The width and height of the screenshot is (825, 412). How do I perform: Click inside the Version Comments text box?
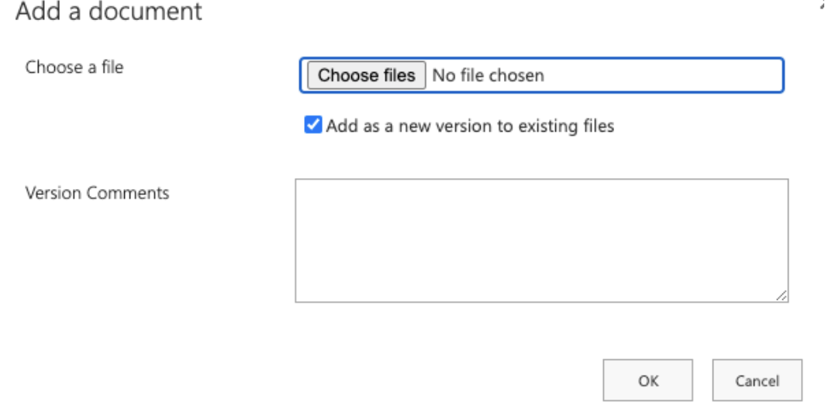point(541,241)
